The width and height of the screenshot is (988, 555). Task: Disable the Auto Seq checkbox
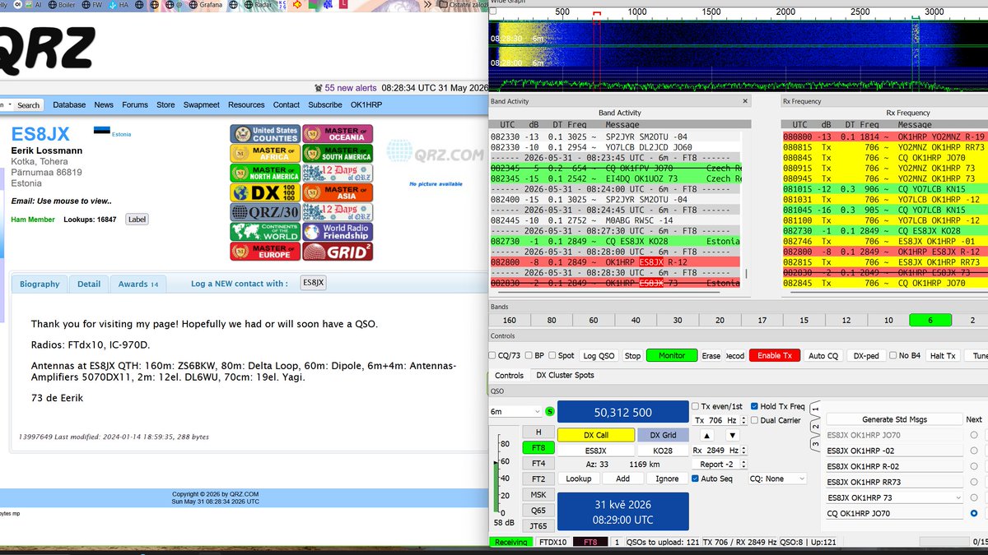[695, 479]
